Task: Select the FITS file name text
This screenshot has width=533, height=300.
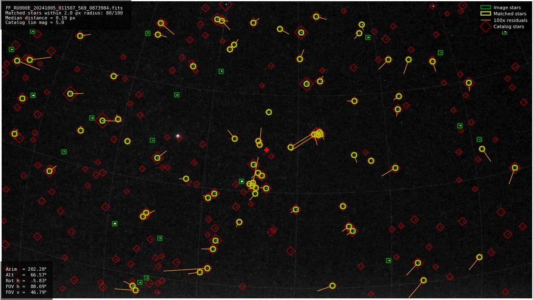Action: (64, 8)
